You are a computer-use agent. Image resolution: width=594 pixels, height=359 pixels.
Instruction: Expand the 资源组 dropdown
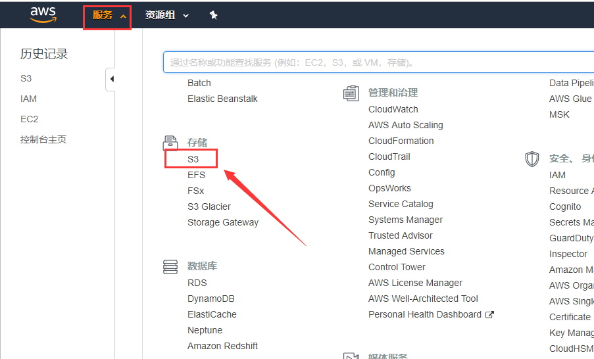tap(166, 15)
